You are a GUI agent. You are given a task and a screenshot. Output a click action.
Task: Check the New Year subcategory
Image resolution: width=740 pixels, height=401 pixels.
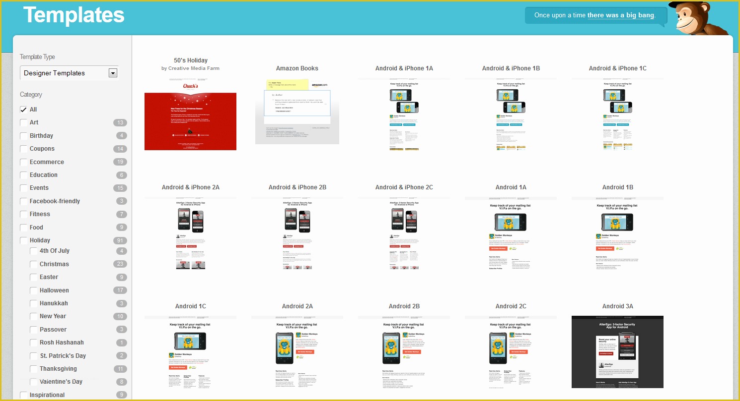pos(33,316)
